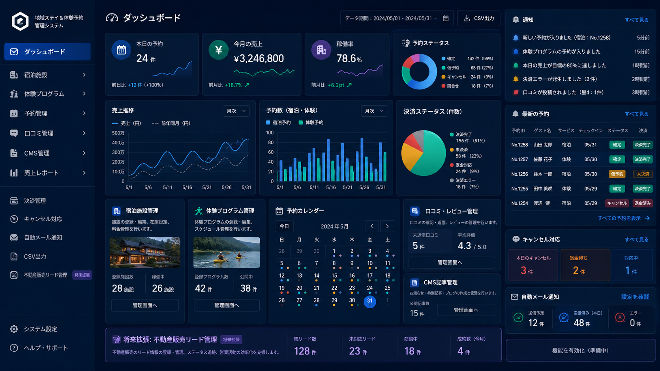
Task: Open 決済管理 menu entry
Action: coord(47,201)
